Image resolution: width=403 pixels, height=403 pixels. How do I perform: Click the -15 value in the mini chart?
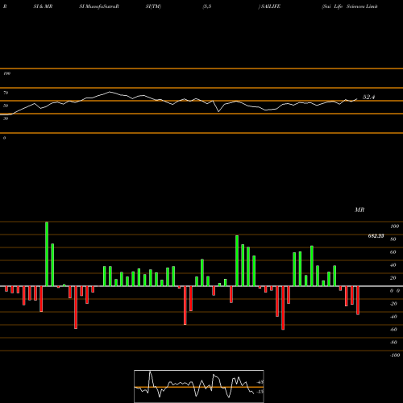coord(260,392)
